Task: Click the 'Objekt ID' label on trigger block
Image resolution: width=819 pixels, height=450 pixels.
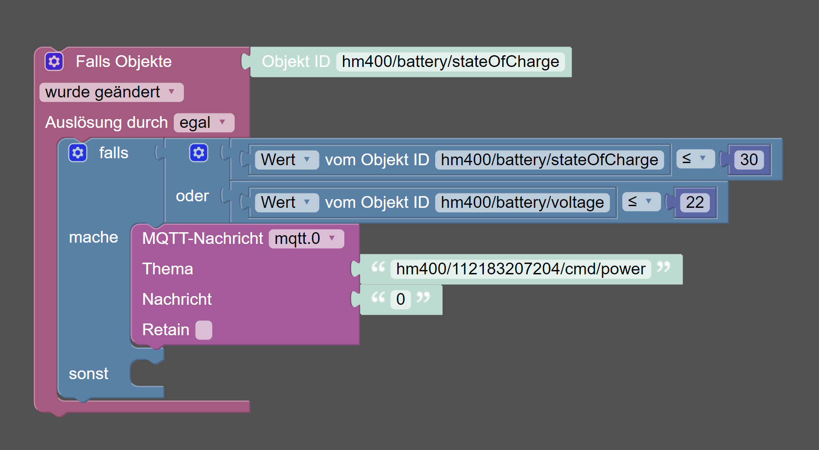Action: click(x=296, y=62)
